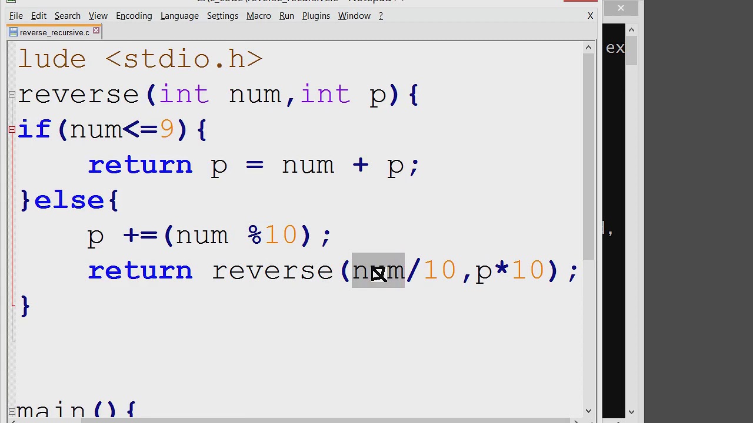Click the += operator in p statement

pos(140,236)
